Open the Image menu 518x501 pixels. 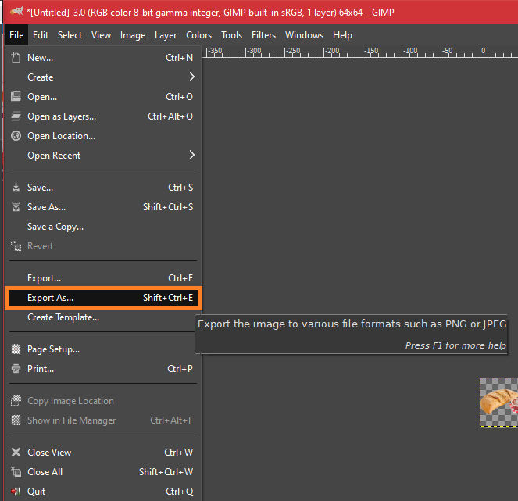coord(133,35)
